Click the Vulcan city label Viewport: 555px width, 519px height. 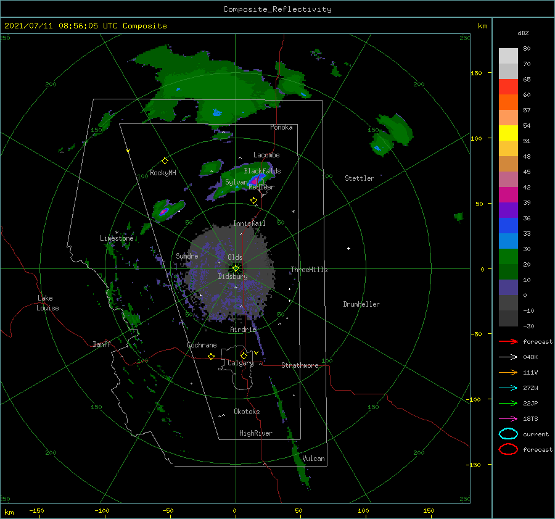click(x=313, y=459)
